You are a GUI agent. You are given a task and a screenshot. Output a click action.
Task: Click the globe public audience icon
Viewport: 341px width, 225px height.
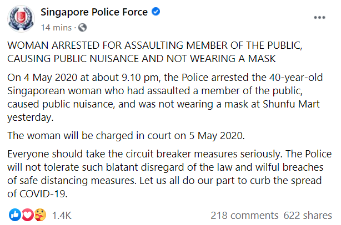pos(82,27)
